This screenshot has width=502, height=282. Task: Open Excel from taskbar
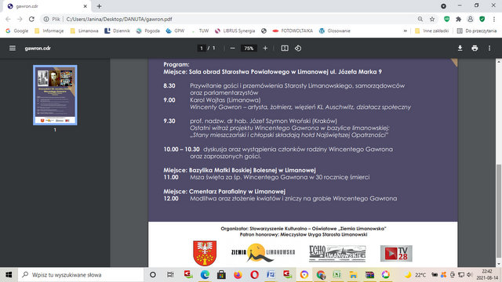coord(336,275)
